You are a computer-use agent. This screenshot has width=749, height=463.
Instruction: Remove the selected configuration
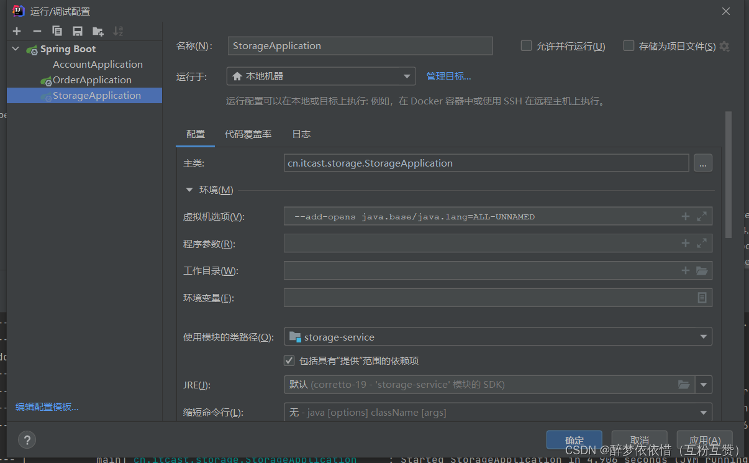click(x=37, y=30)
